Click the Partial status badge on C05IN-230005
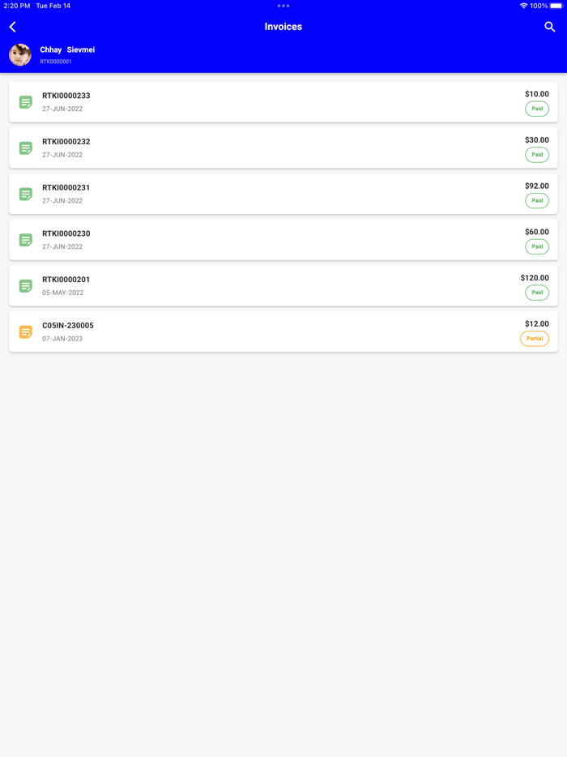 click(535, 339)
